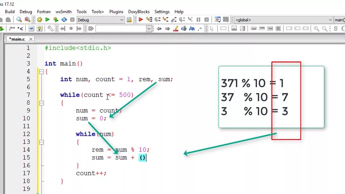Open DoxyBlocks preferences wrench icon
This screenshot has width=345, height=194.
pyautogui.click(x=50, y=29)
